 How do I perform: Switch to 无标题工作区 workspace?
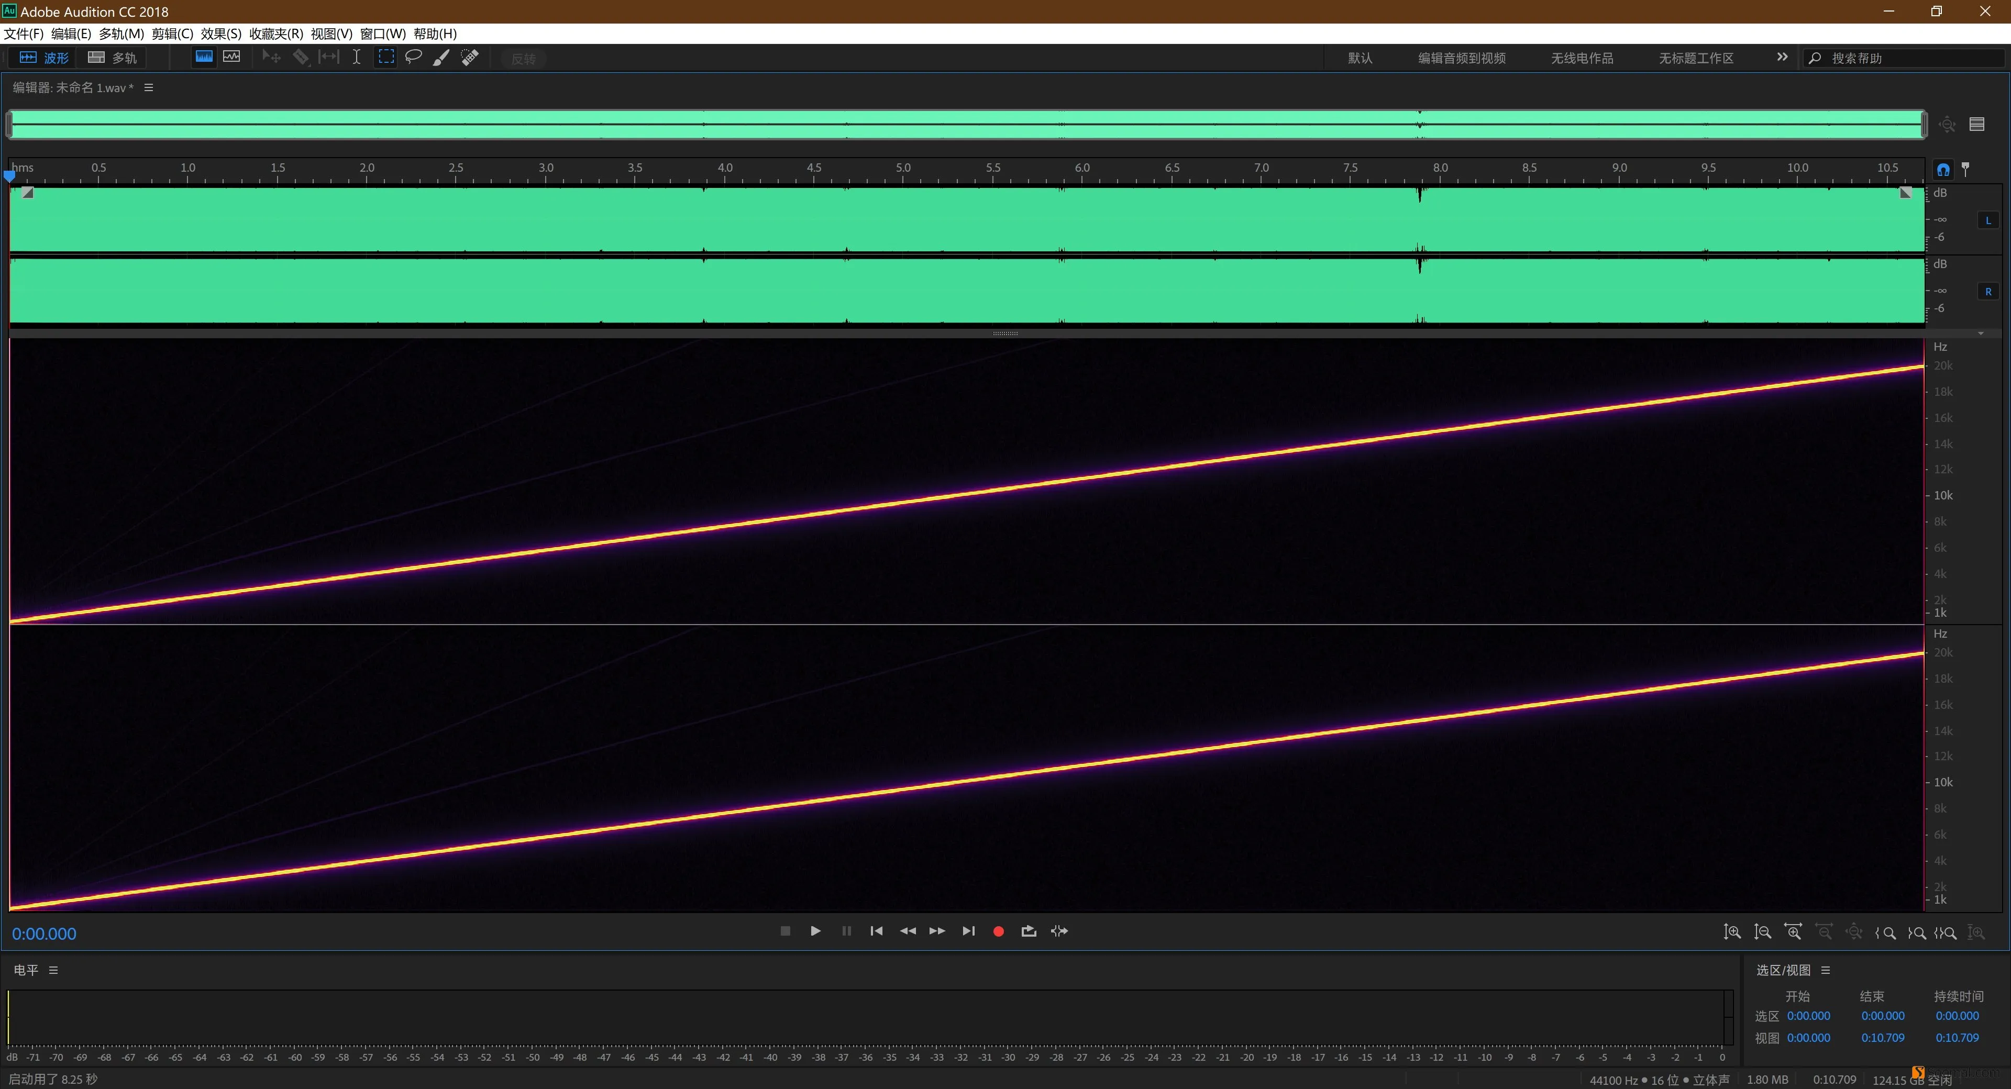1696,58
